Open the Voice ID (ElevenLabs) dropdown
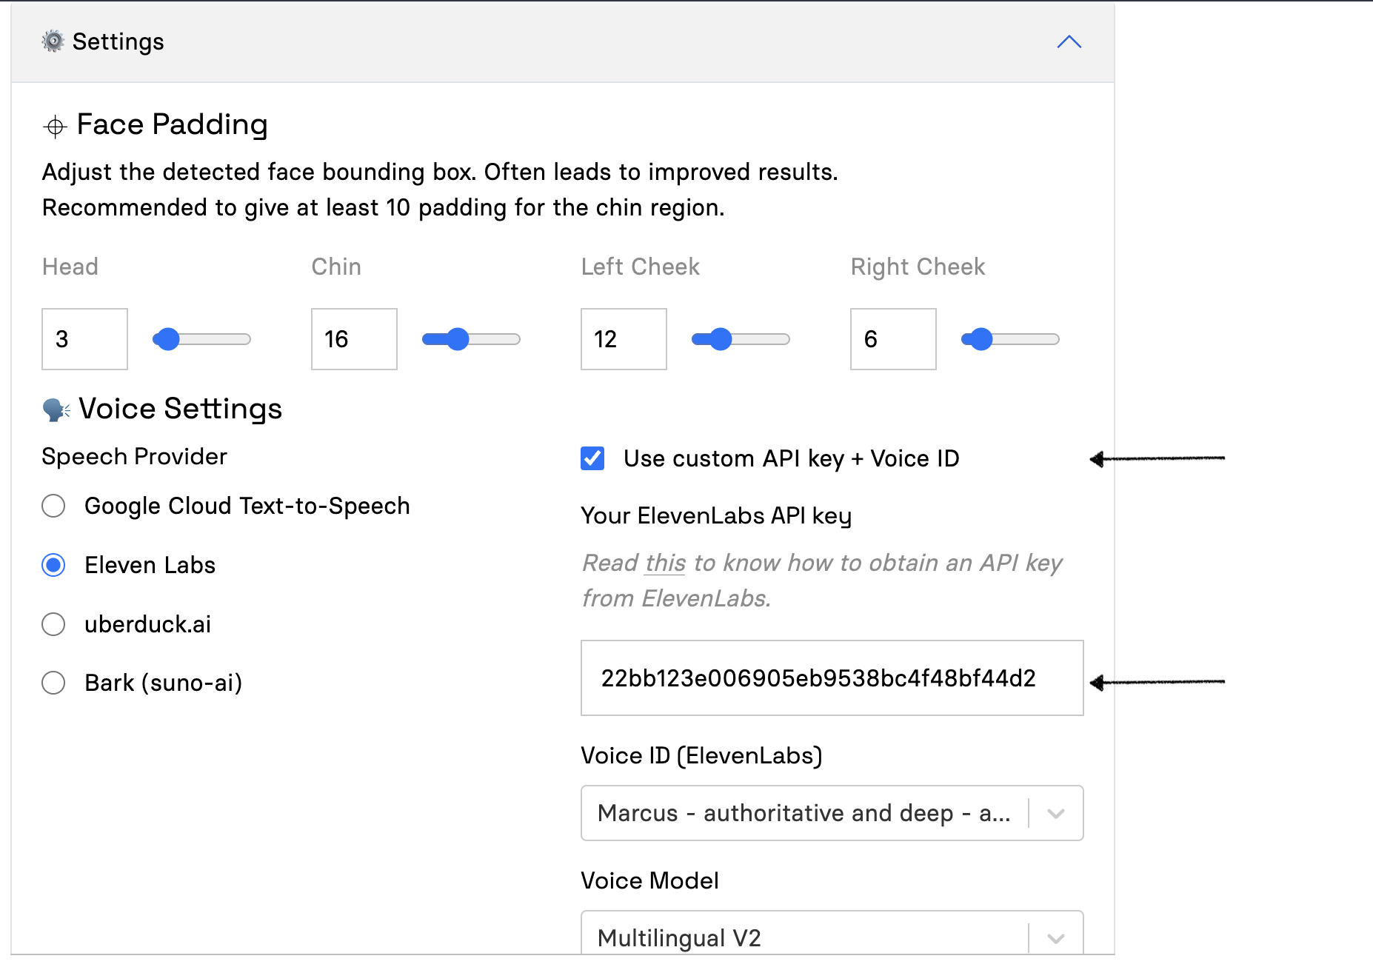Image resolution: width=1373 pixels, height=970 pixels. (832, 813)
